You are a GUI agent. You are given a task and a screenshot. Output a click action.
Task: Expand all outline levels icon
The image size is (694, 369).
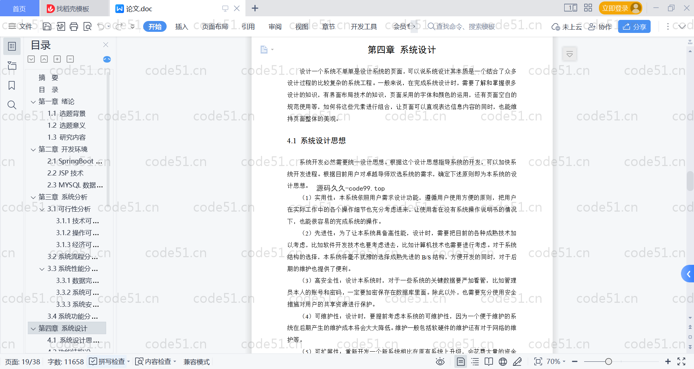pyautogui.click(x=31, y=59)
